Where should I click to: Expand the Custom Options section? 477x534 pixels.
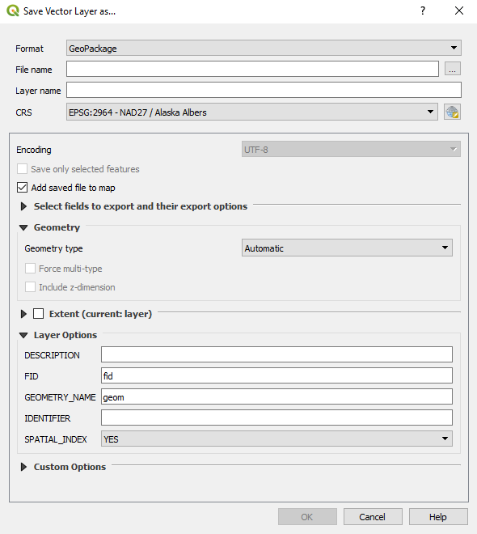click(x=23, y=467)
